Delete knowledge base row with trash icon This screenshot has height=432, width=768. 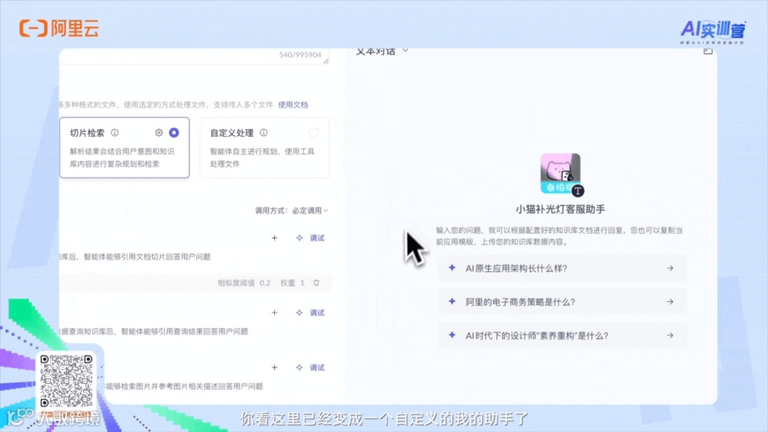(316, 283)
